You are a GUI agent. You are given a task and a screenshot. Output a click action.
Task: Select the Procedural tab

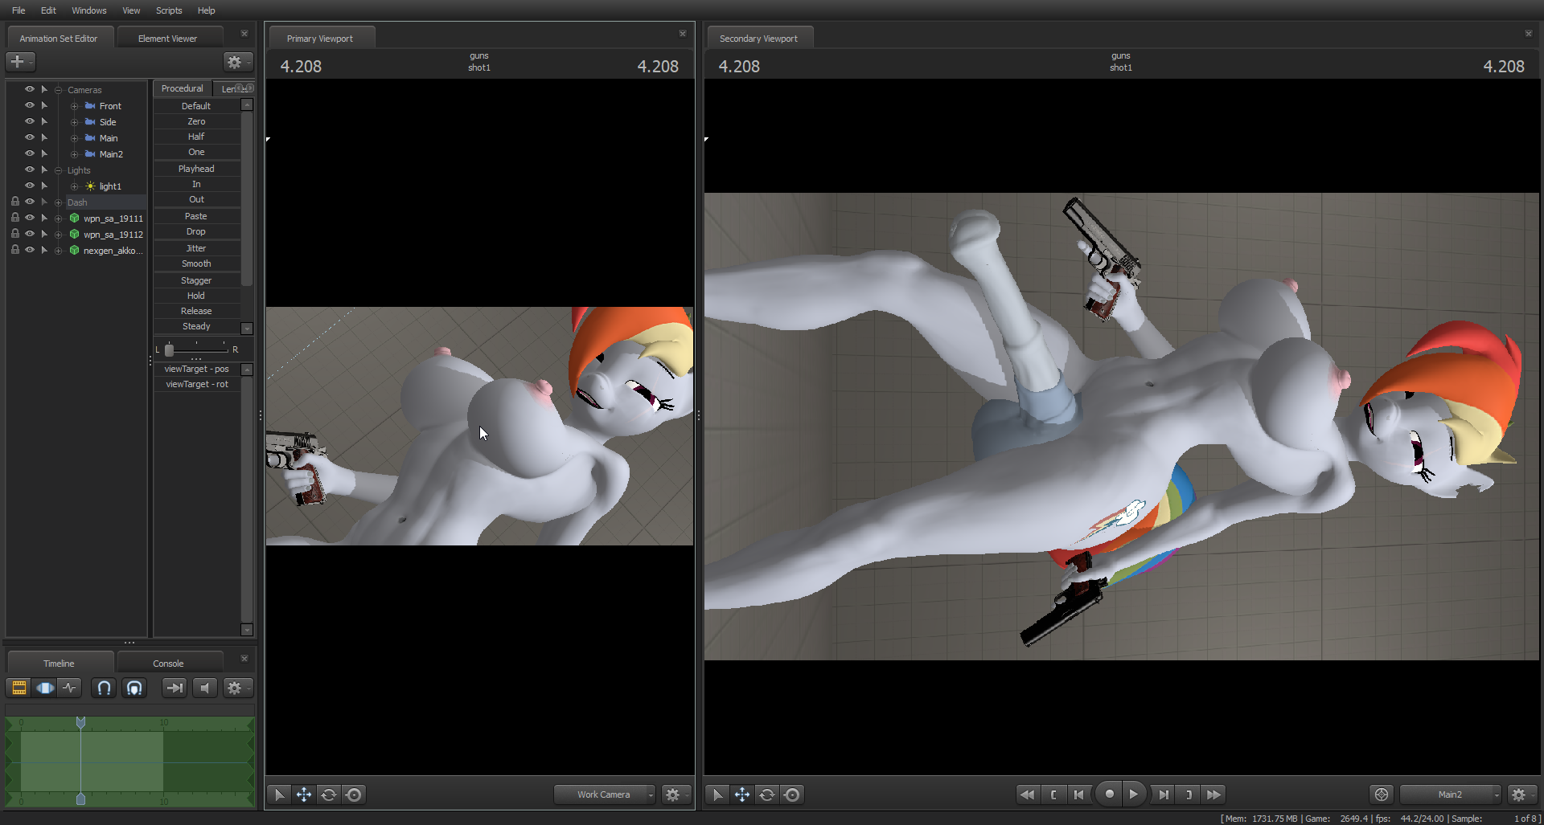183,88
